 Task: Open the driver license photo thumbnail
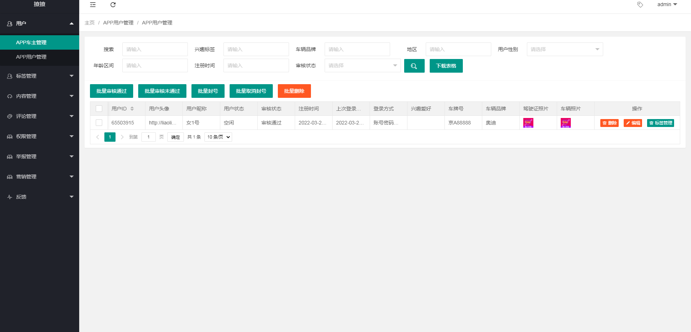point(528,123)
